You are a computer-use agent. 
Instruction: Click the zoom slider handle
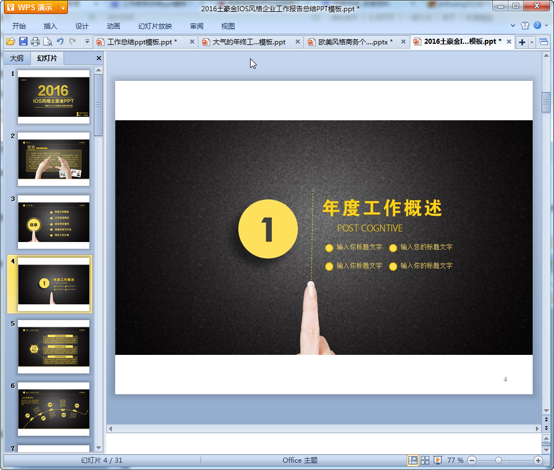[498, 460]
